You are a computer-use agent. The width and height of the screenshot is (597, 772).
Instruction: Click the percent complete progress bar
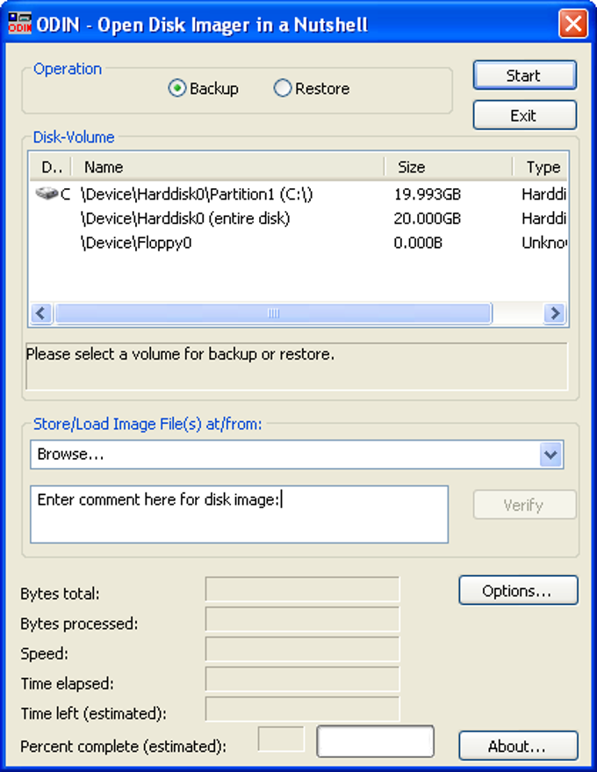[376, 741]
